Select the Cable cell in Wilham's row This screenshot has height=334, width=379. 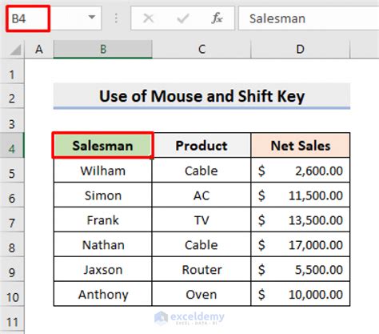(x=201, y=170)
